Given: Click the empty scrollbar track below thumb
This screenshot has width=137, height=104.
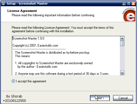Looking at the screenshot, I should point(122,58).
